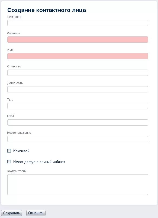Screen dimensions: 158x218
Task: Click into the Отчество text box
Action: 78,73
